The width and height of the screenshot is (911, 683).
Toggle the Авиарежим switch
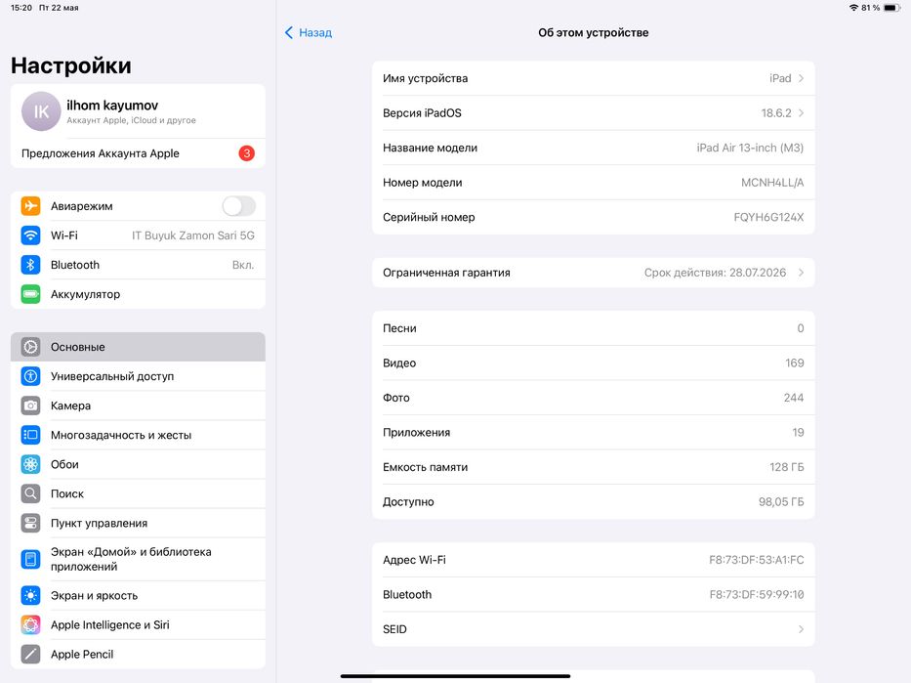(239, 206)
